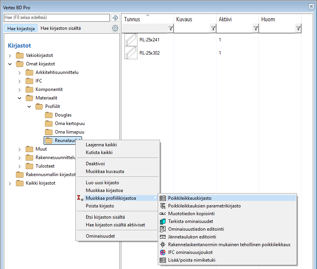Open the Huom column filter funnel

(298, 29)
